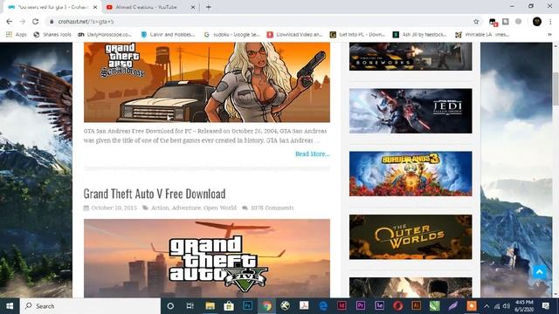Launch Adobe Illustrator from taskbar

click(416, 306)
